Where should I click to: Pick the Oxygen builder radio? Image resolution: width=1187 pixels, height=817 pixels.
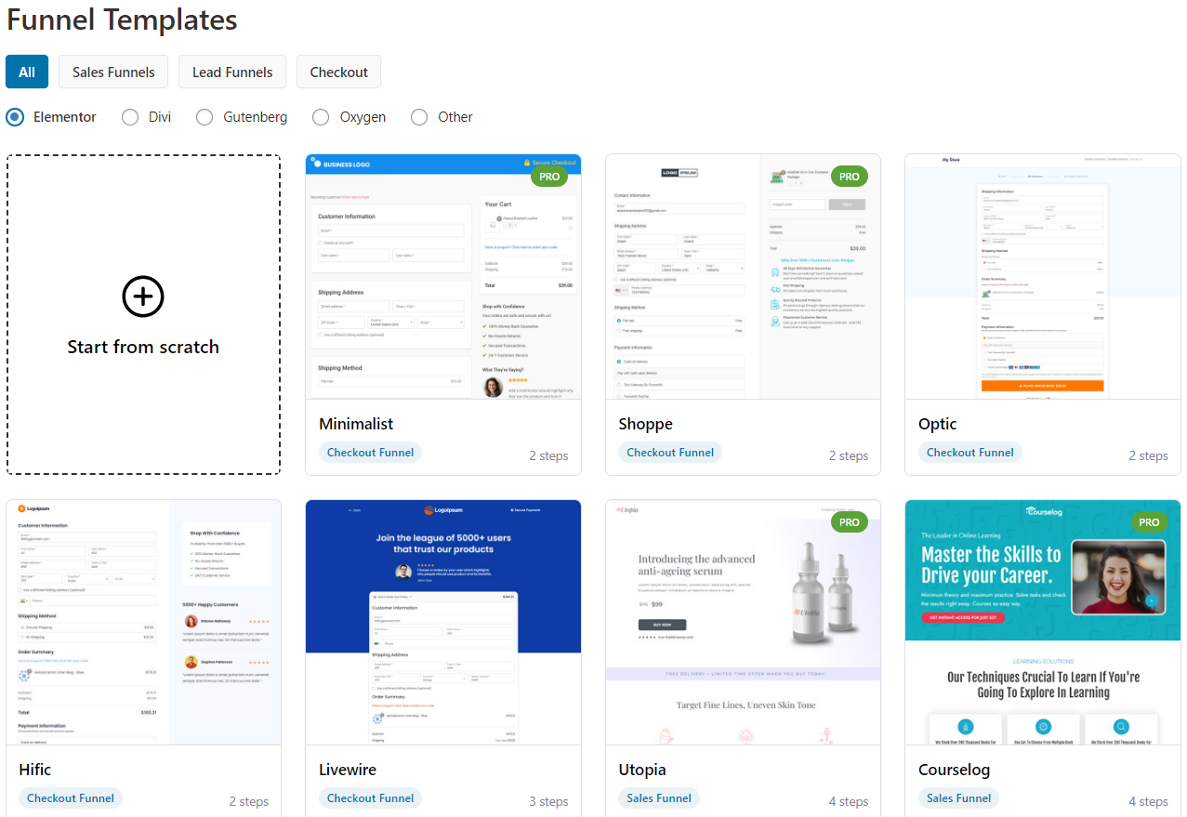(x=321, y=117)
